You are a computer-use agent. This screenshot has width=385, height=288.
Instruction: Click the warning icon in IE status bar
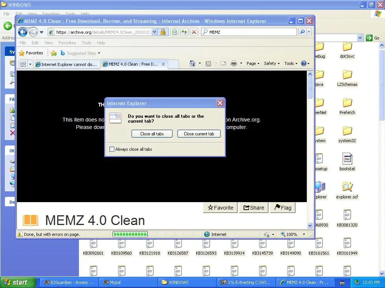click(x=20, y=234)
